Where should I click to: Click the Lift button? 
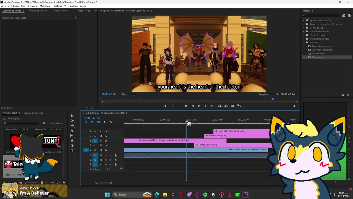point(220,106)
